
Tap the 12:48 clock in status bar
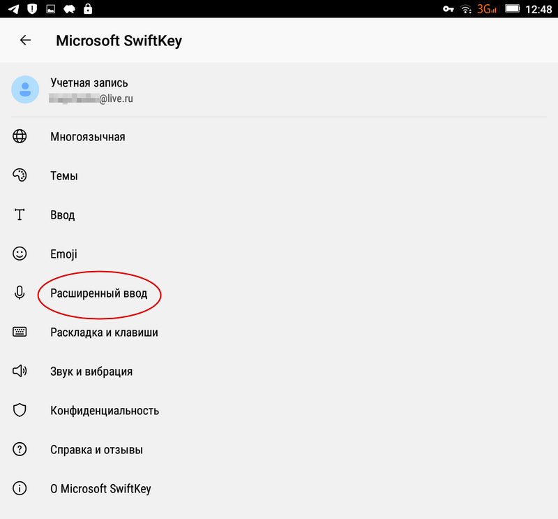point(538,9)
